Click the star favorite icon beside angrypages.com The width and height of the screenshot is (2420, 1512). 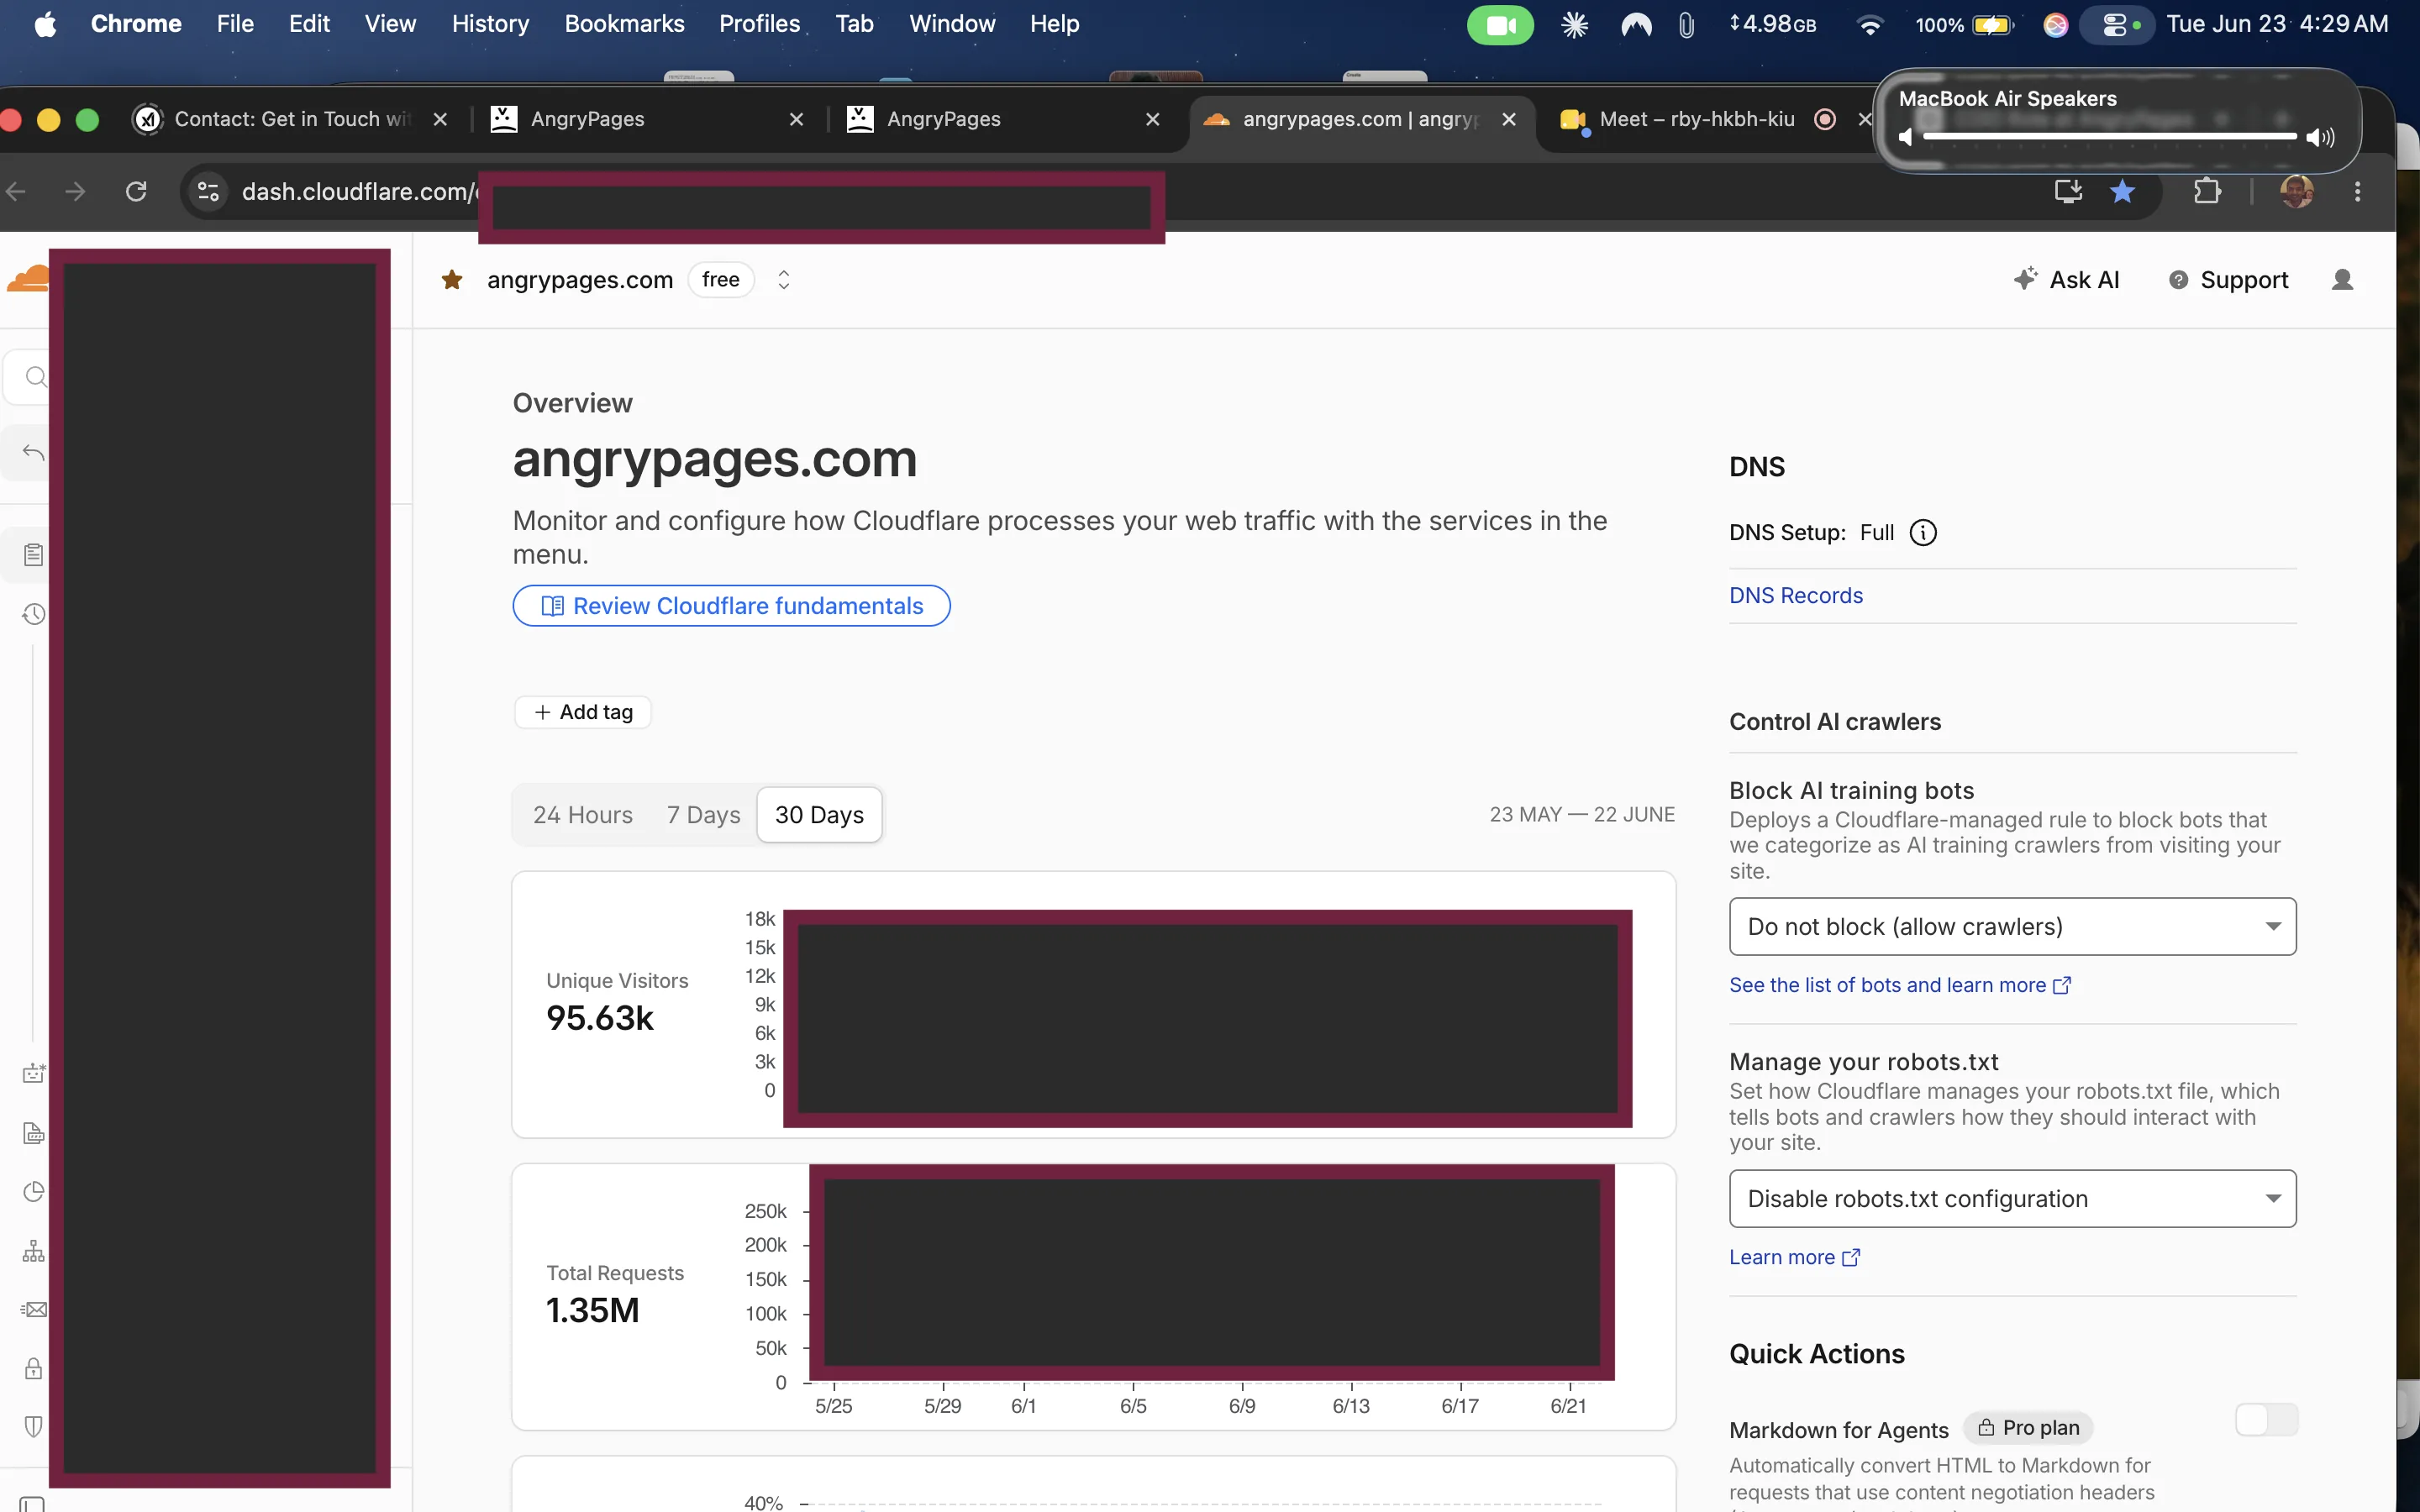[x=452, y=280]
